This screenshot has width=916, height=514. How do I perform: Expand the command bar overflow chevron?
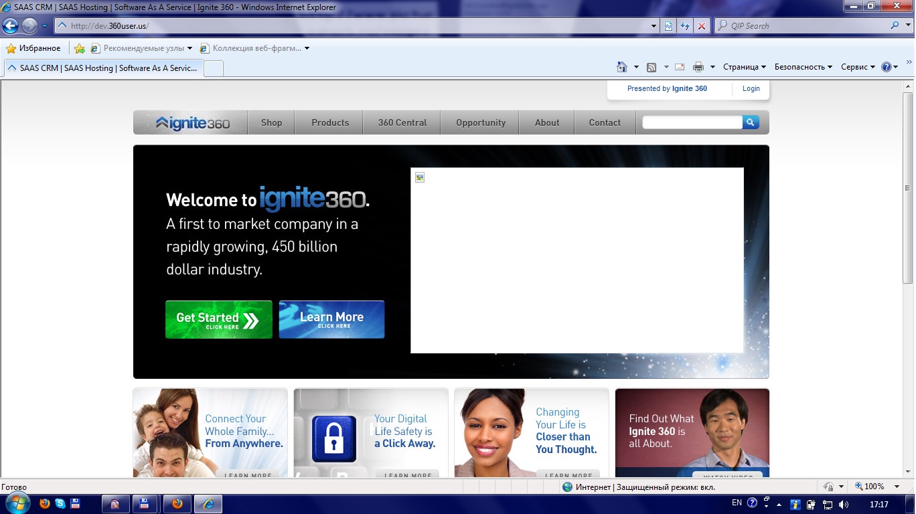click(909, 62)
